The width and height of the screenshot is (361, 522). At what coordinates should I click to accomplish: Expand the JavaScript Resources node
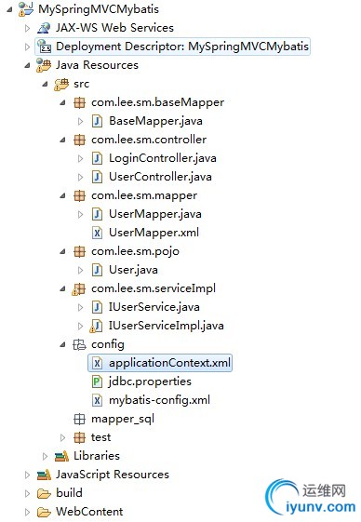(x=27, y=475)
